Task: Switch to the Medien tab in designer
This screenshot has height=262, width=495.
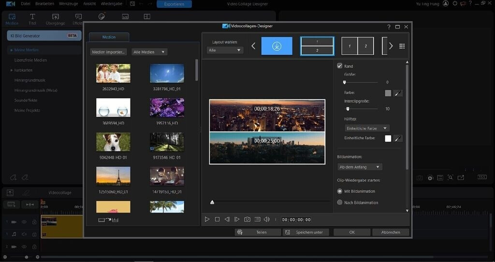Action: pos(109,37)
